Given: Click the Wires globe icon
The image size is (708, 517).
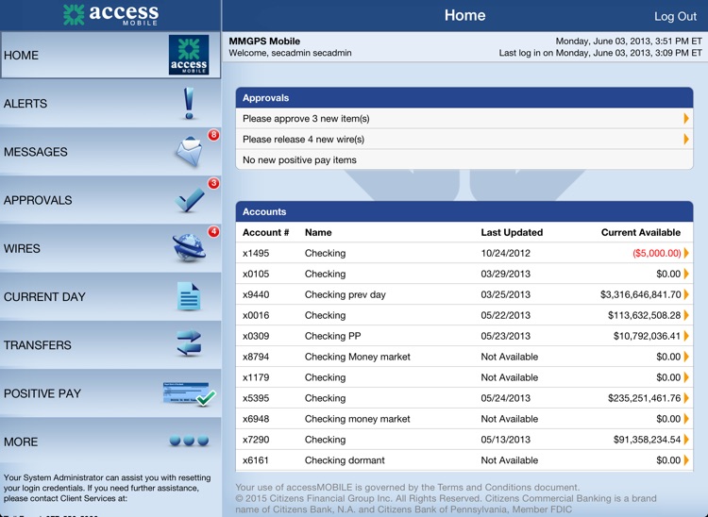Looking at the screenshot, I should point(189,248).
